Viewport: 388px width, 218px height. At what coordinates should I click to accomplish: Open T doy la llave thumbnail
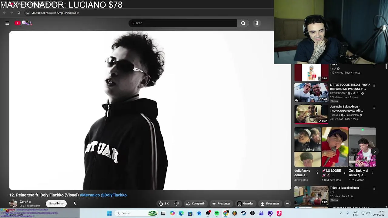(x=311, y=195)
